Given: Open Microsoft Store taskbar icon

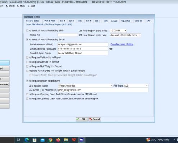Looking at the screenshot, I should [x=35, y=140].
